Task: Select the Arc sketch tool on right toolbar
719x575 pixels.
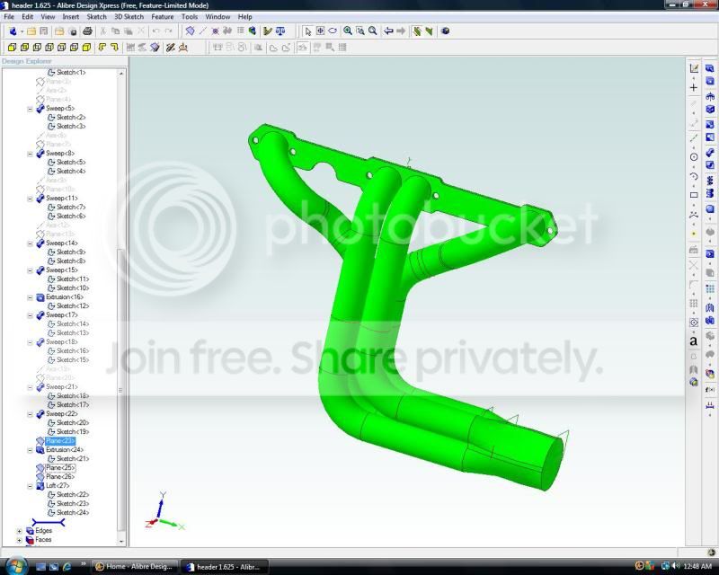Action: tap(694, 176)
